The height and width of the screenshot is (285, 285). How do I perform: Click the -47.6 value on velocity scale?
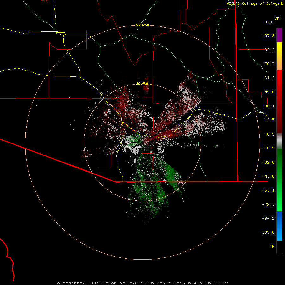coord(268,176)
